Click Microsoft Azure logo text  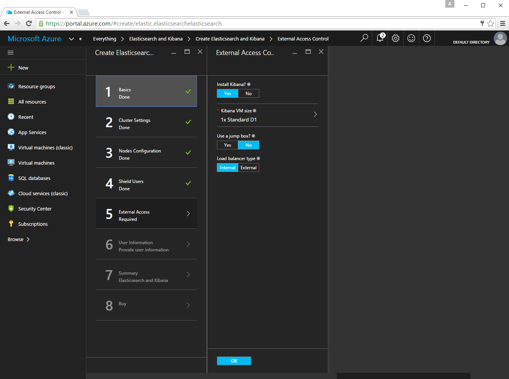coord(34,39)
